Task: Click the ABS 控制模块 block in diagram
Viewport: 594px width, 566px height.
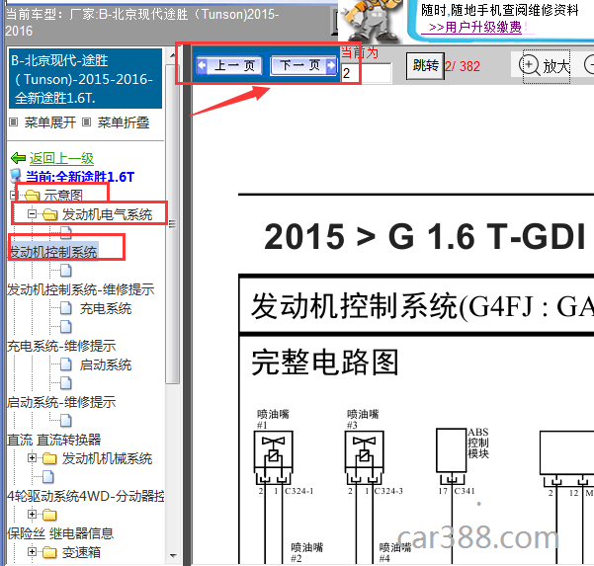Action: coord(451,450)
